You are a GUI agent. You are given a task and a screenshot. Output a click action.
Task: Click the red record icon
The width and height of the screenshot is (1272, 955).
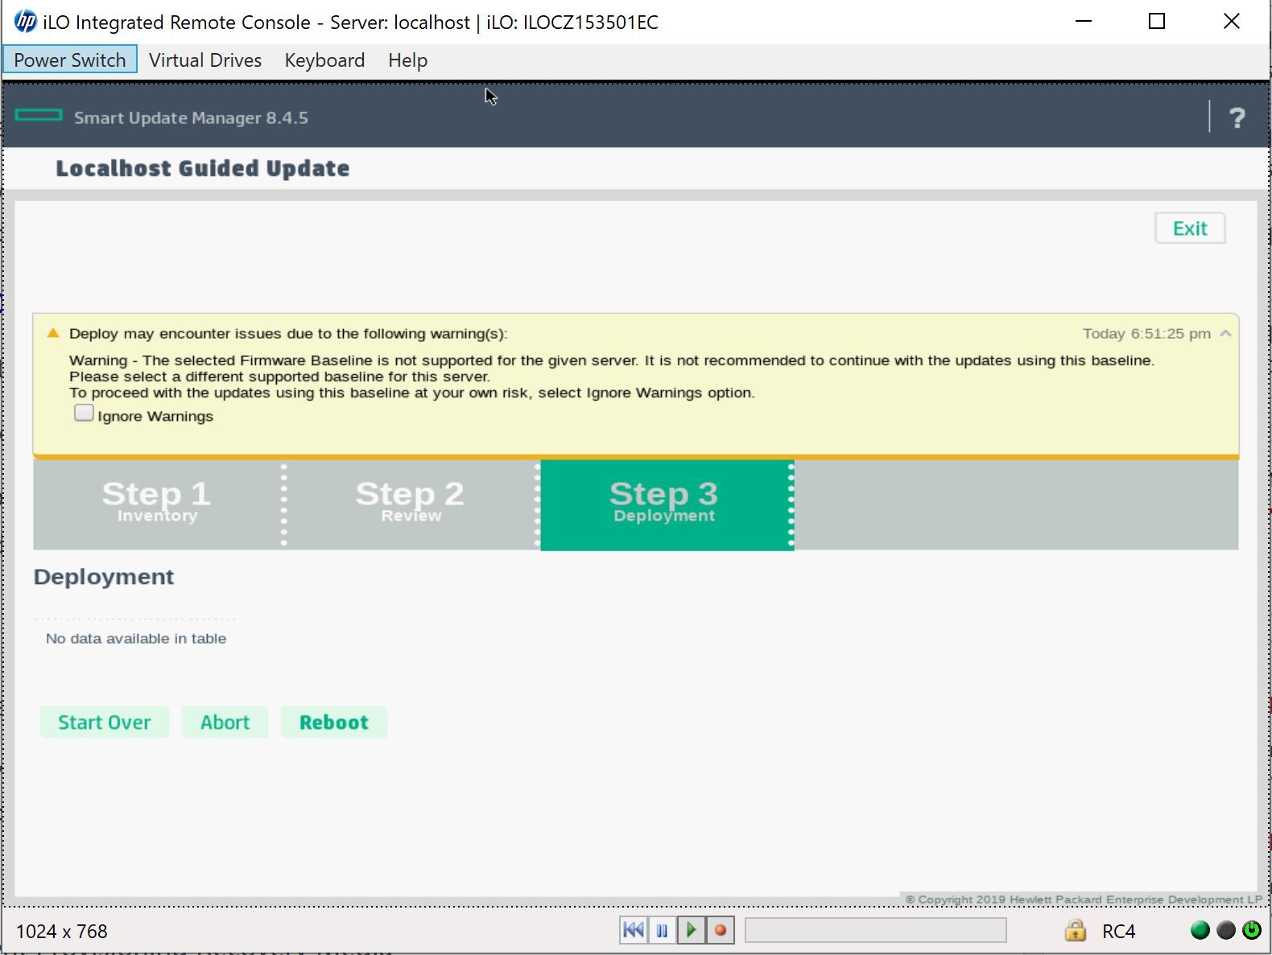coord(721,931)
